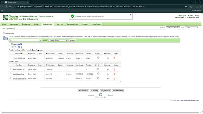The image size is (203, 114).
Task: Open the Actions menu button
Action: tap(72, 40)
